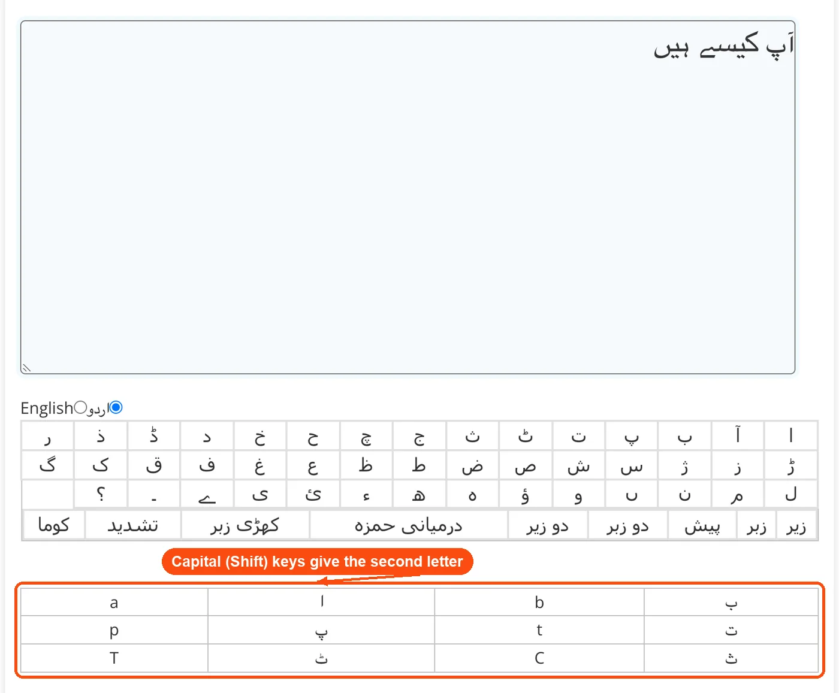Screen dimensions: 839x693
Task: Tap the ٹ key on the keyboard
Action: coord(526,436)
